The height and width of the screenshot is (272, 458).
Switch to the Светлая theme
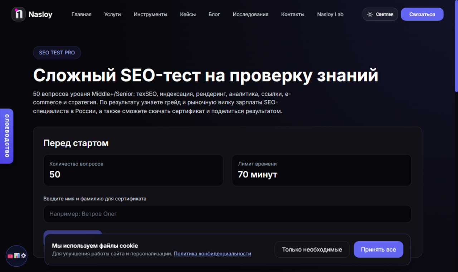pos(380,14)
